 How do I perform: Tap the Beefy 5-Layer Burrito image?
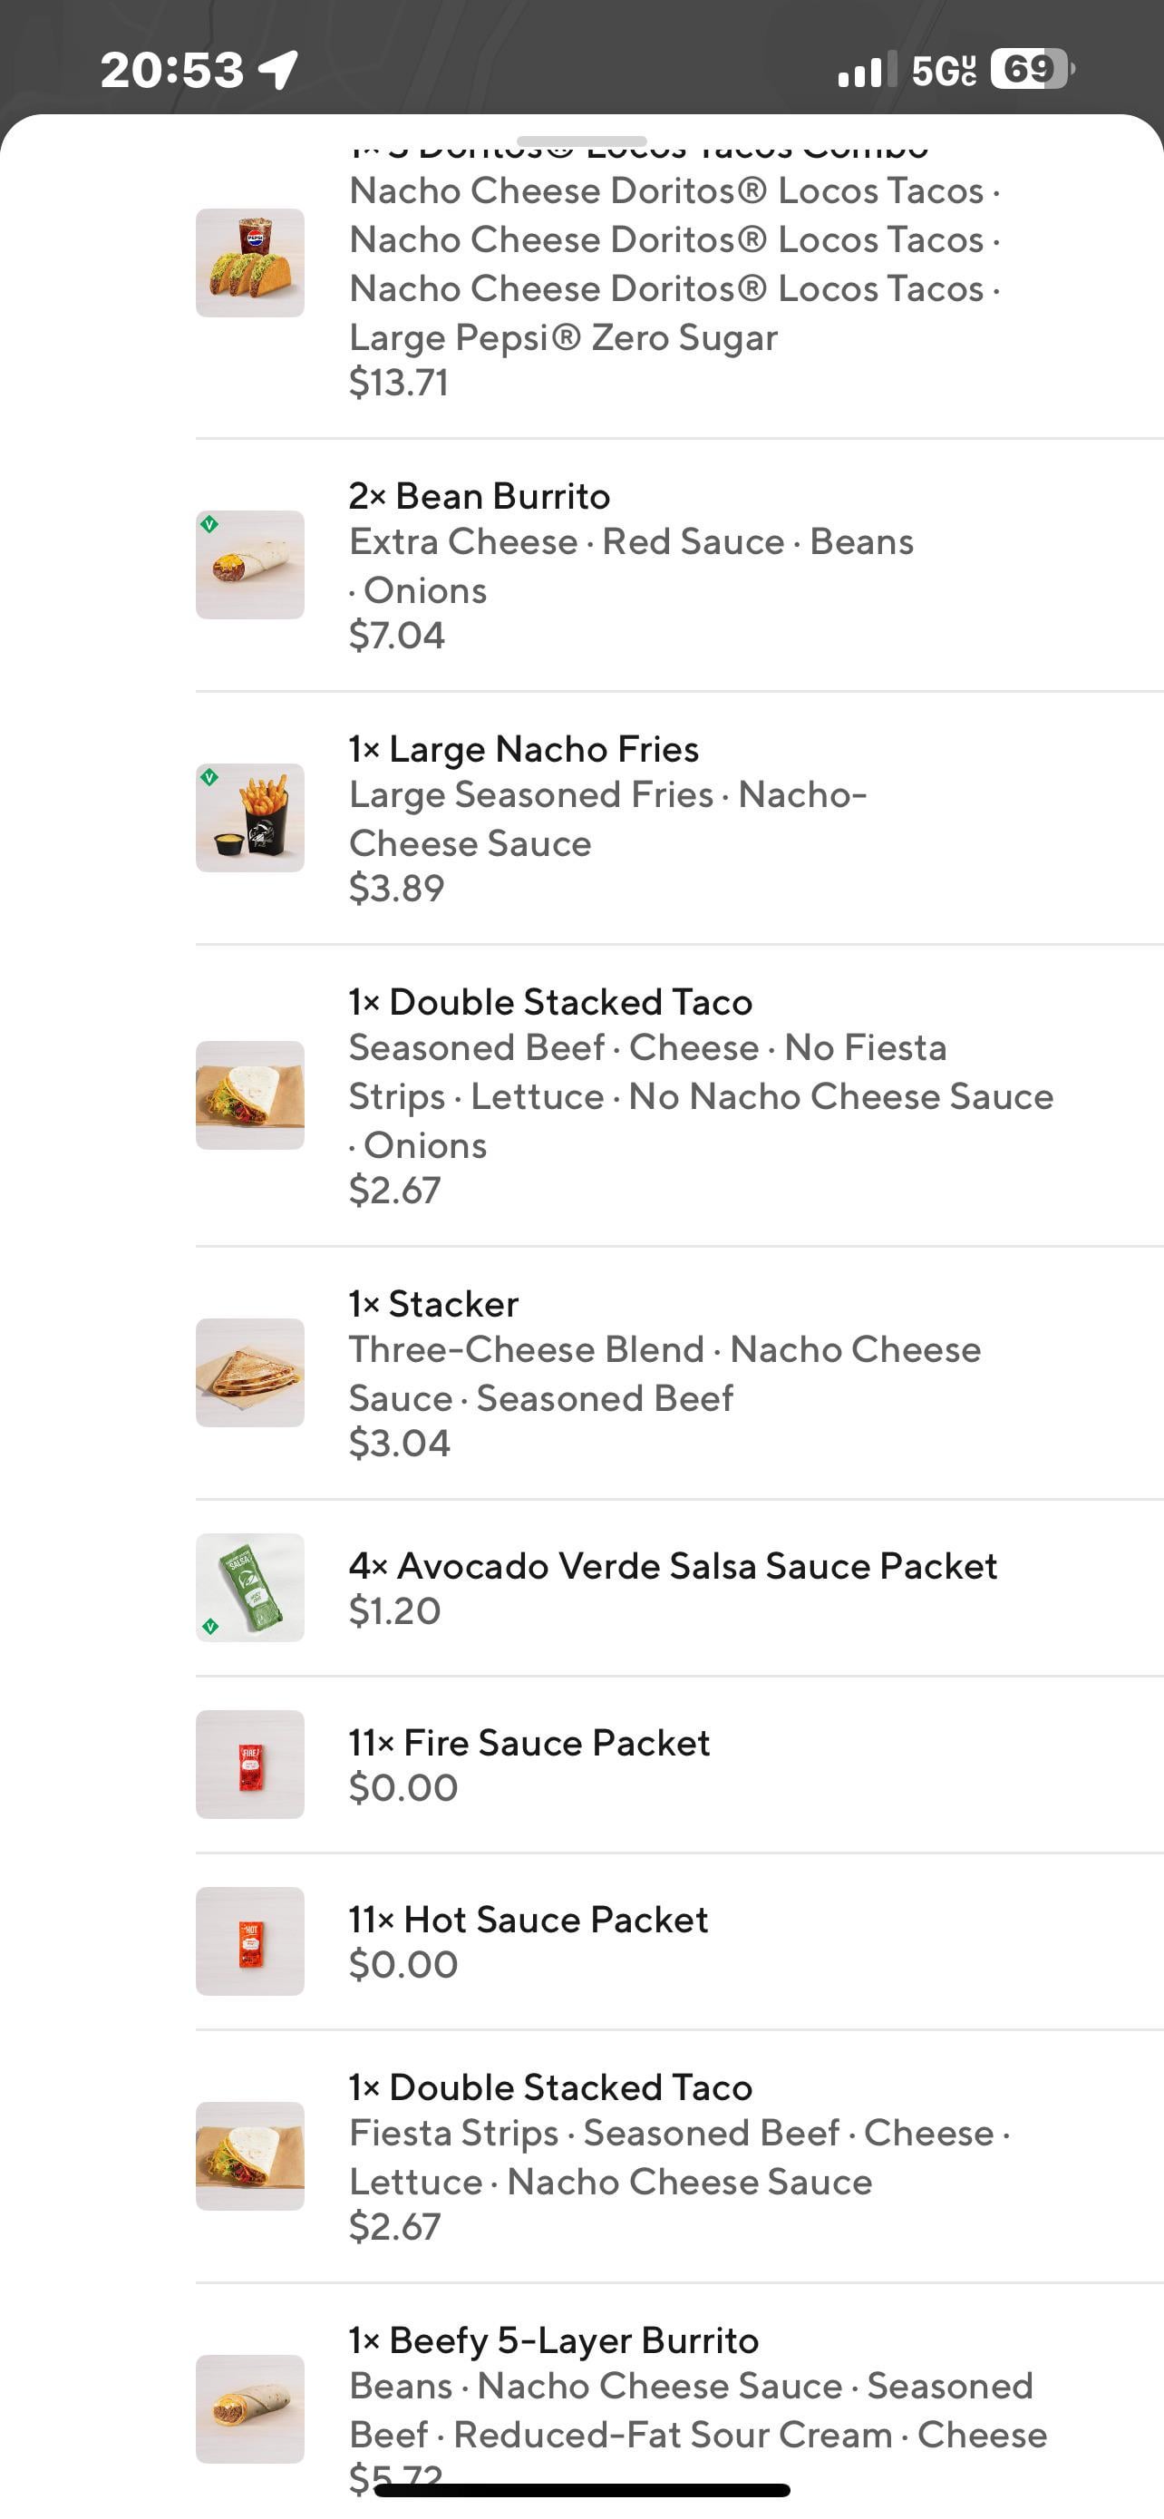[x=250, y=2407]
